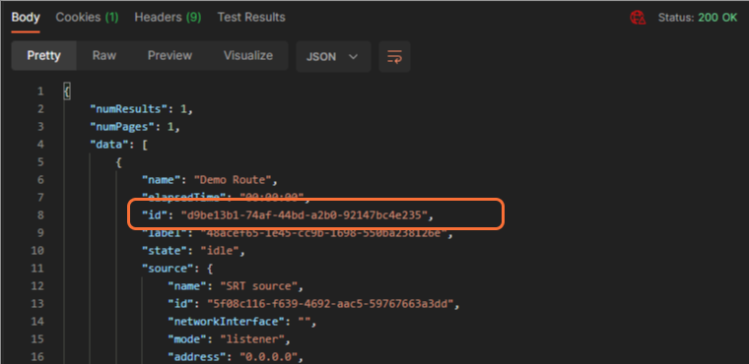Click the Status 200 OK text
Image resolution: width=749 pixels, height=364 pixels.
tap(698, 18)
